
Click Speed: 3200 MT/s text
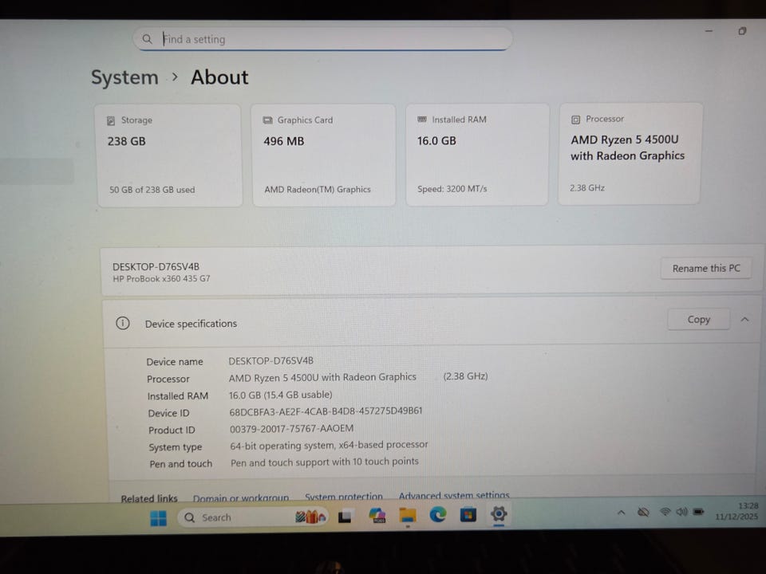coord(452,189)
